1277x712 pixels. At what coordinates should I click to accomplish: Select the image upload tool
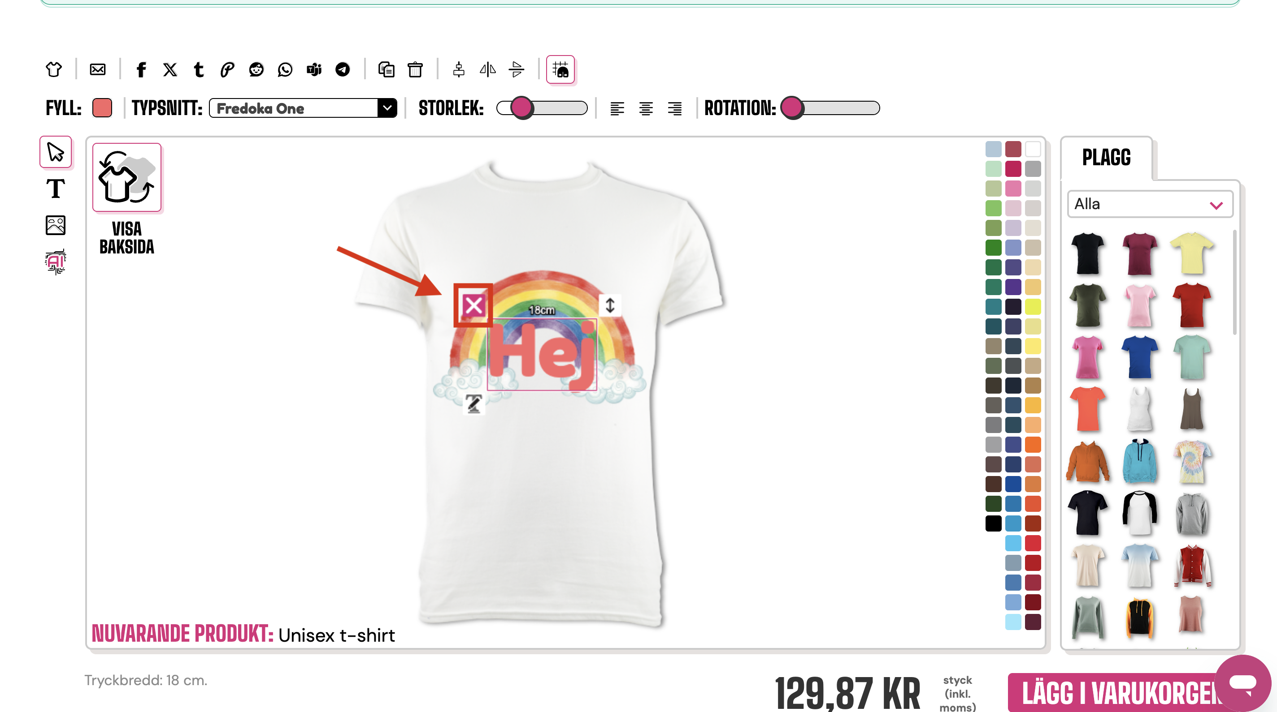[56, 225]
